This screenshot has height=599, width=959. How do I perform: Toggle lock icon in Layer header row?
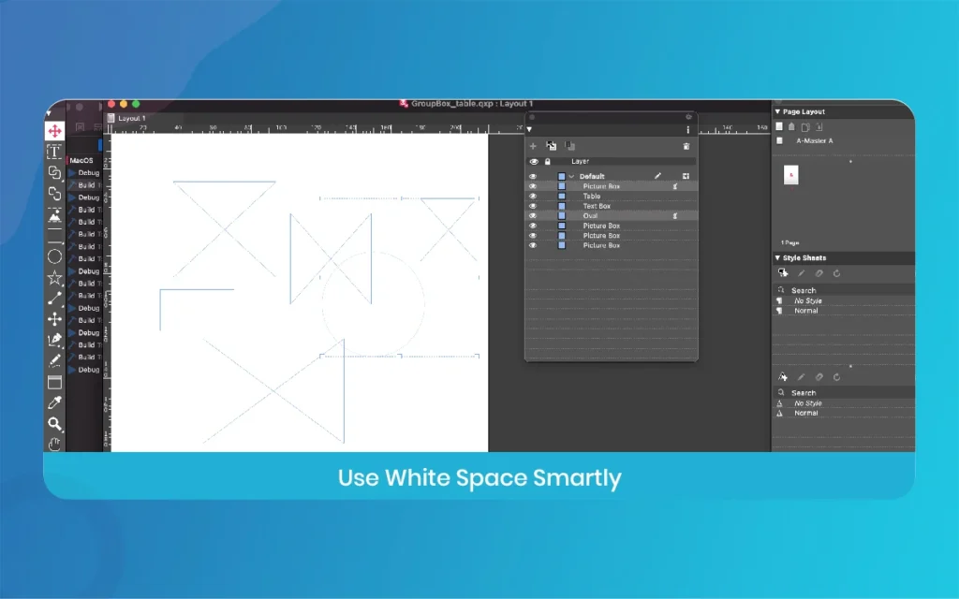point(547,162)
